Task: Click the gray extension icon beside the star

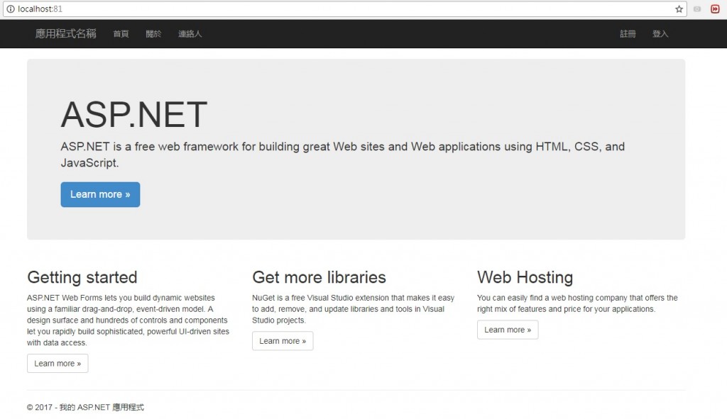Action: tap(697, 9)
